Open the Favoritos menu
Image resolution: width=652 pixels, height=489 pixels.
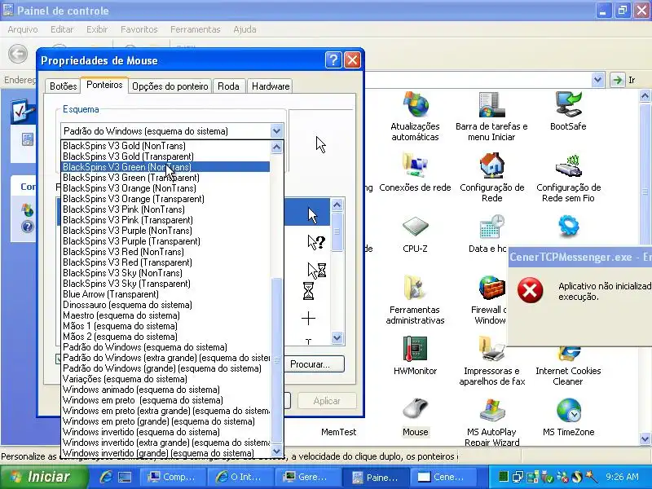pyautogui.click(x=139, y=29)
